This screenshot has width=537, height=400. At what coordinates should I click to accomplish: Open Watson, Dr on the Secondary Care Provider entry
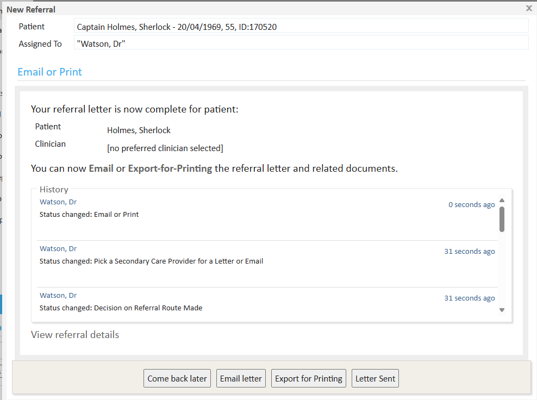pos(58,249)
